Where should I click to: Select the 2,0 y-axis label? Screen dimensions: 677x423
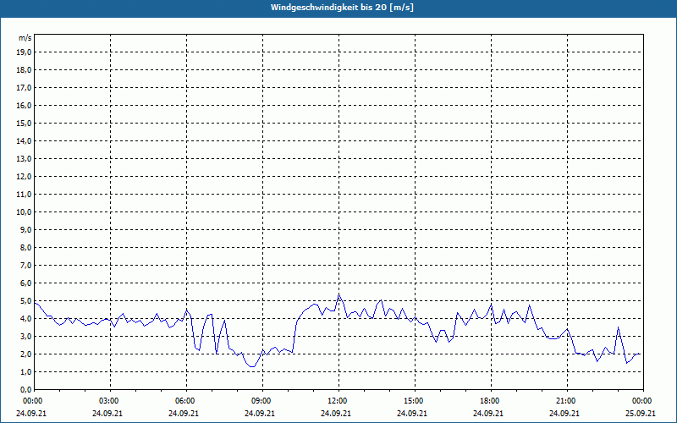[x=26, y=354]
